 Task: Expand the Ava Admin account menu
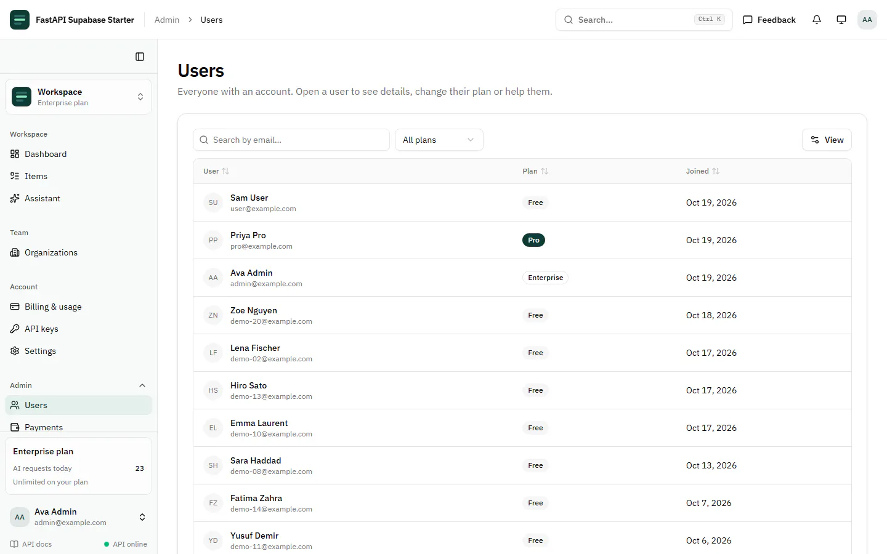[79, 517]
